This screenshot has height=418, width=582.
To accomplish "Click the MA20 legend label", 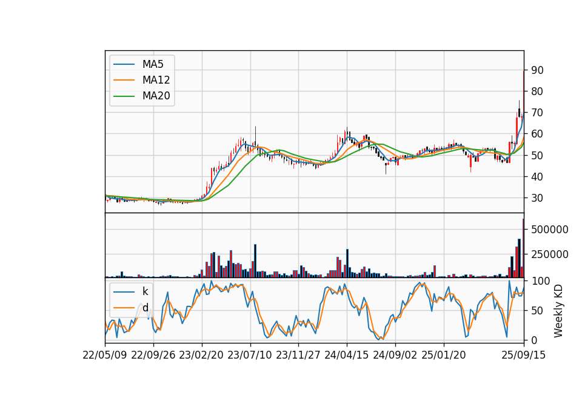I will (x=156, y=96).
